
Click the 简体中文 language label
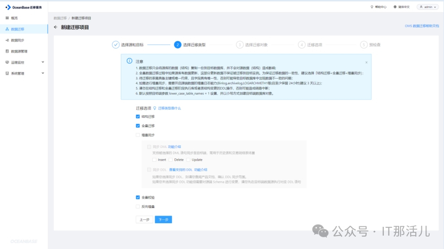(x=404, y=7)
